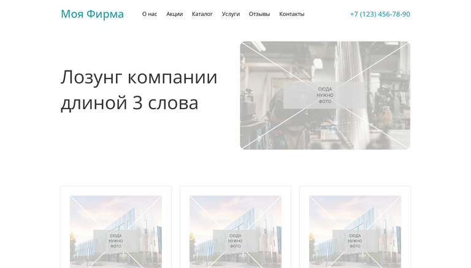
Task: Click the headline line 'длиной 3 слова'
Action: click(129, 102)
